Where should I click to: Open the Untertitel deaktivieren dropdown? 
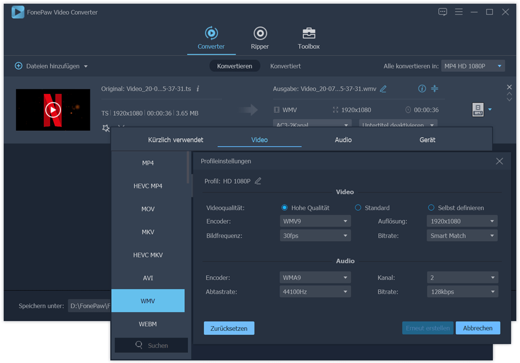pos(398,124)
